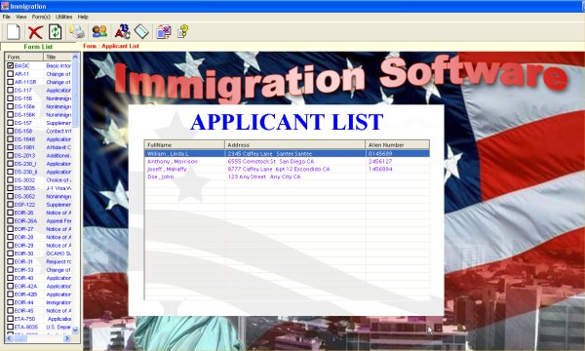585x351 pixels.
Task: Click the printer icon in toolbar
Action: point(77,32)
